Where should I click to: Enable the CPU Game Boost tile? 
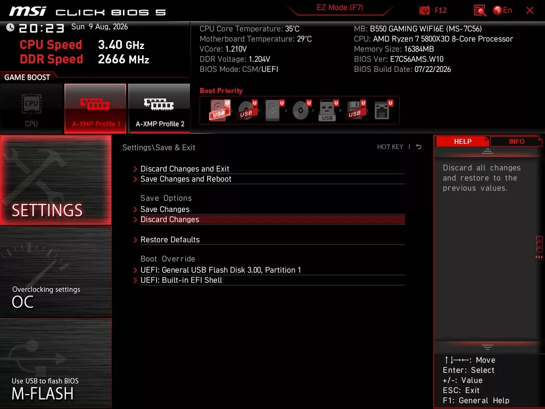click(x=31, y=108)
